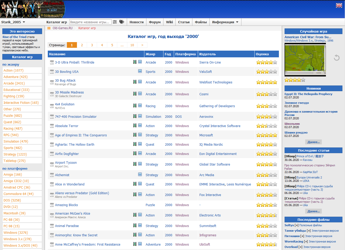Image resolution: width=345 pixels, height=250 pixels.
Task: Open video icon for 3-D Ultra Pinball: Thrillride
Action: pyautogui.click(x=135, y=62)
